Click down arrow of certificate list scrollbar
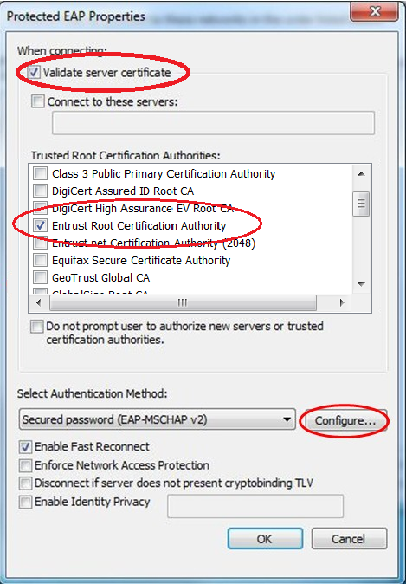The width and height of the screenshot is (406, 584). coord(361,284)
